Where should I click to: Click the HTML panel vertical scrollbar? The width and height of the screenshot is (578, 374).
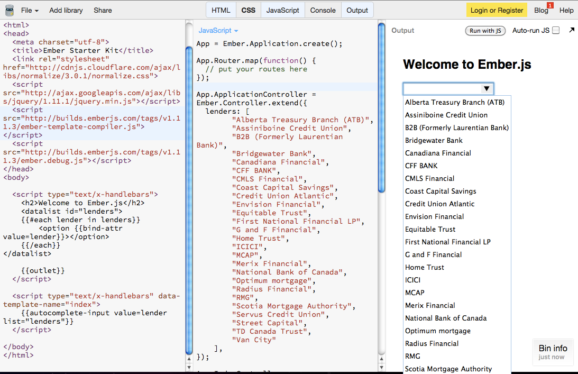[x=189, y=201]
